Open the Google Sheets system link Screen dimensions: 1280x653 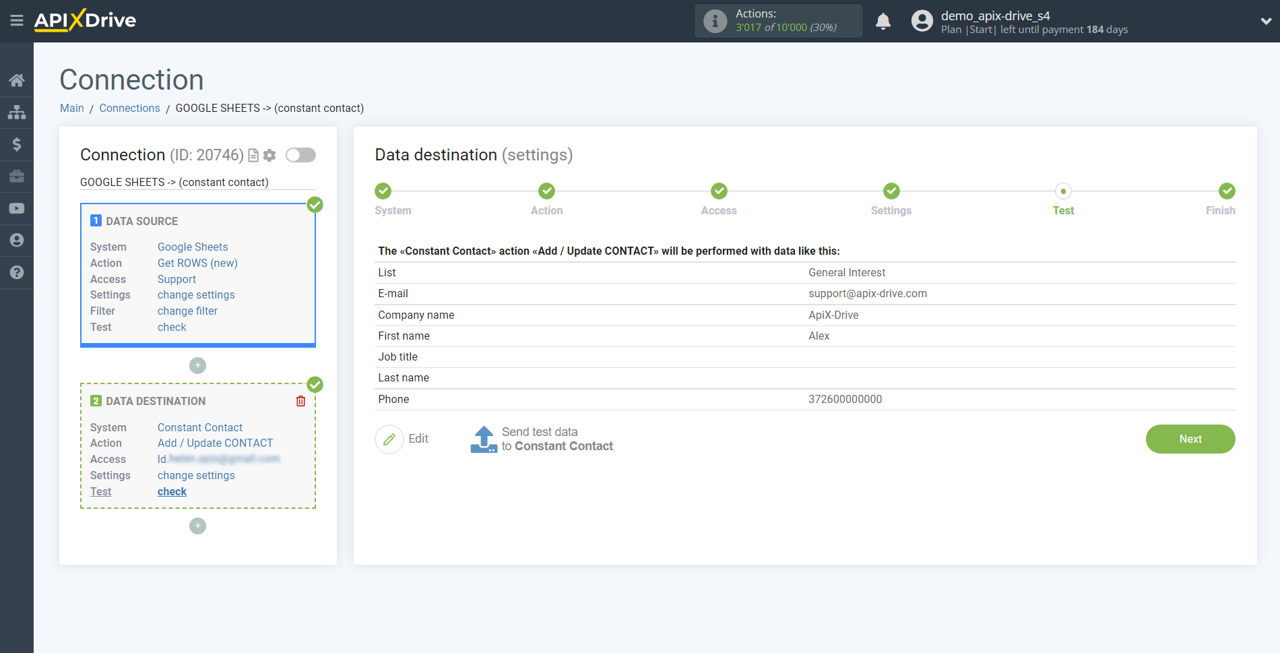click(193, 247)
